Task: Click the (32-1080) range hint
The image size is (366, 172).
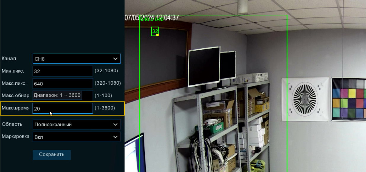Action: 106,71
